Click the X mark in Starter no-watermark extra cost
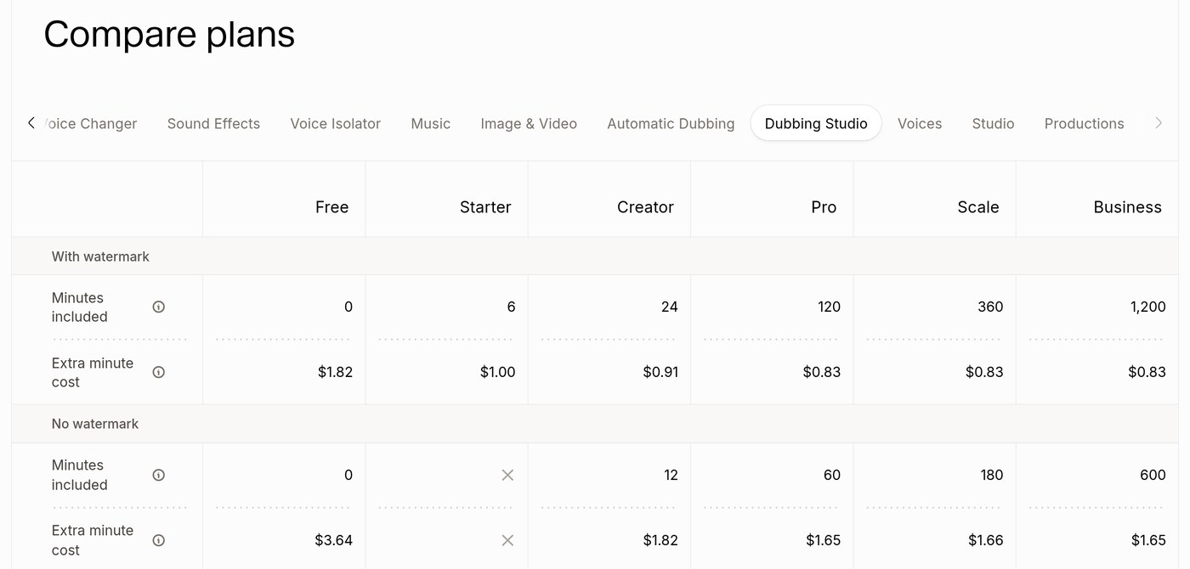The height and width of the screenshot is (569, 1190). 507,540
